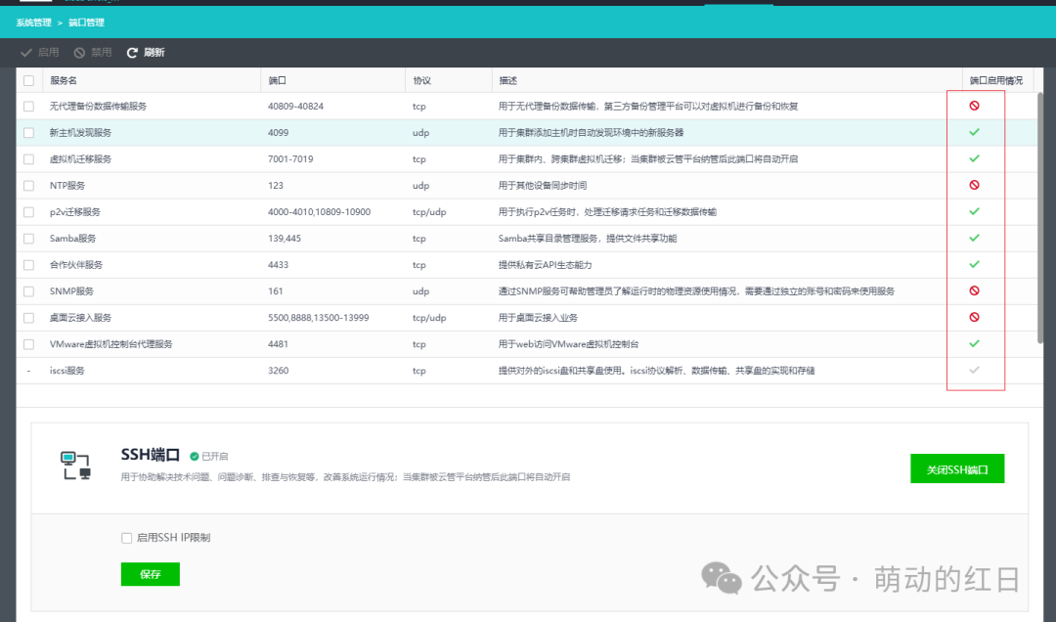Viewport: 1056px width, 622px height.
Task: Click the table's vertical scrollbar
Action: coord(1039,220)
